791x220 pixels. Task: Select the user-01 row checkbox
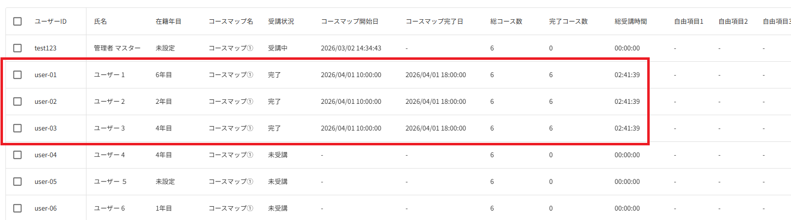(x=17, y=75)
